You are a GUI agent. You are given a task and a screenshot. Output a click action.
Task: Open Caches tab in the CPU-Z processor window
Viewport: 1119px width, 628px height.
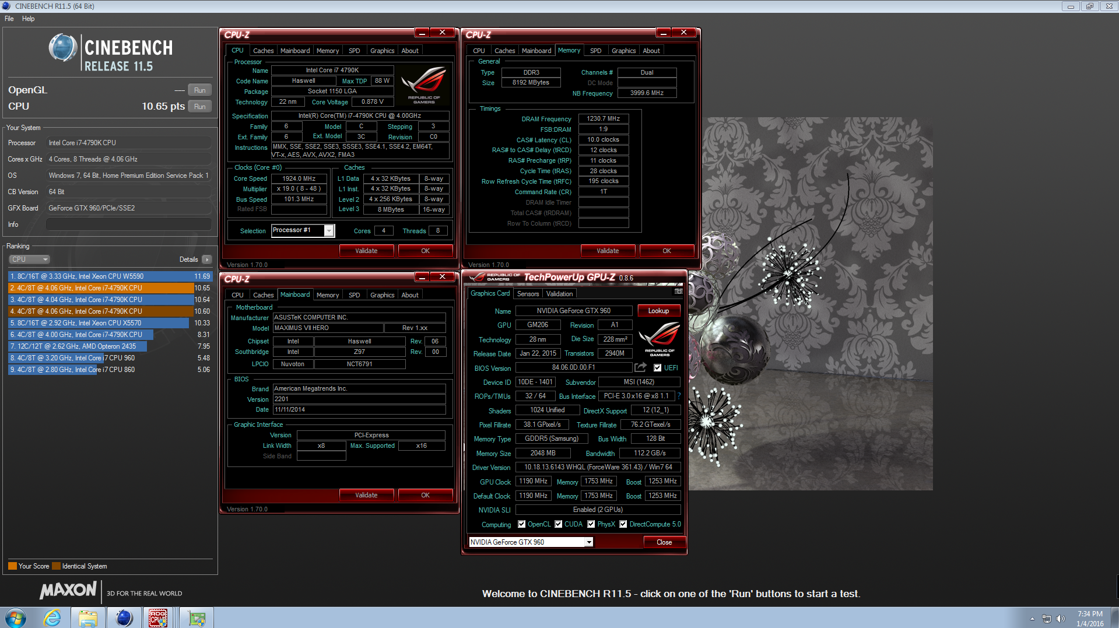point(263,51)
